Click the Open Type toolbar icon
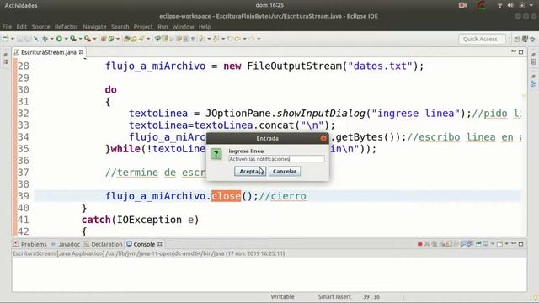 126,39
